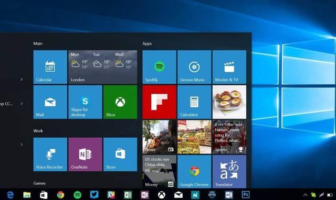336x200 pixels.
Task: Open the teal N app in the taskbar
Action: tap(195, 195)
